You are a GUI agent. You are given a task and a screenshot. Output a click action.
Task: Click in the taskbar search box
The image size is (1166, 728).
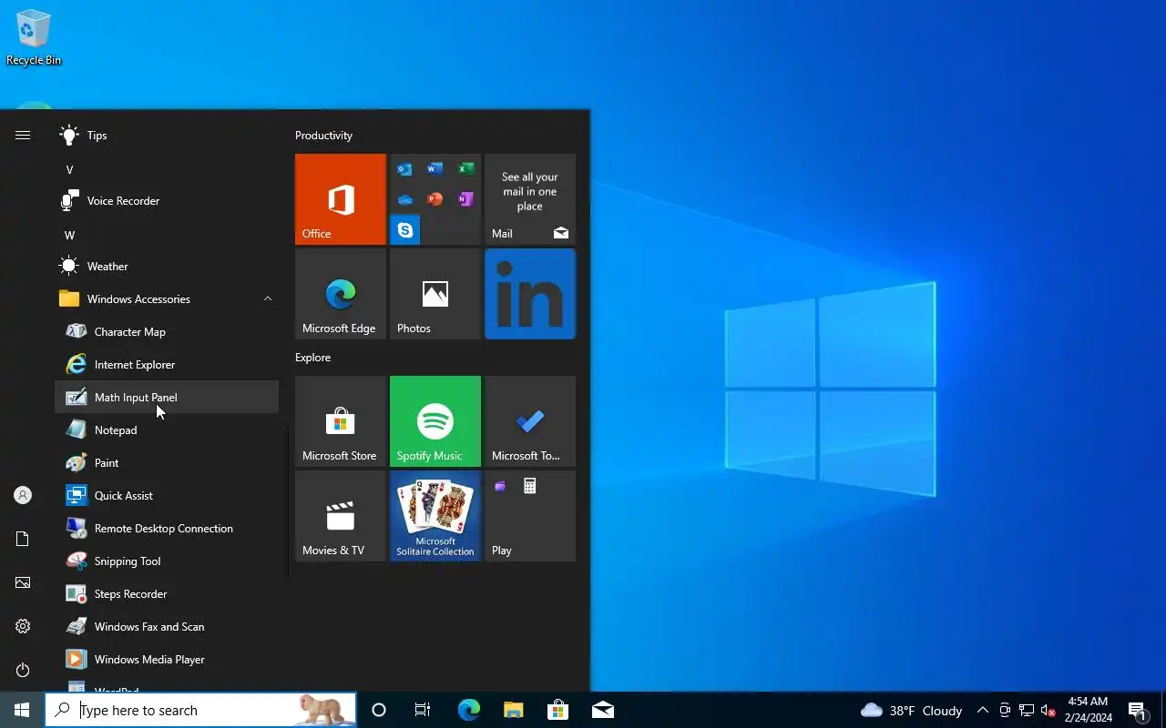point(200,710)
